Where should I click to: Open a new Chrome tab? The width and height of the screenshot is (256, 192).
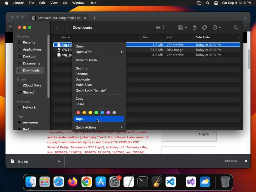tap(94, 18)
